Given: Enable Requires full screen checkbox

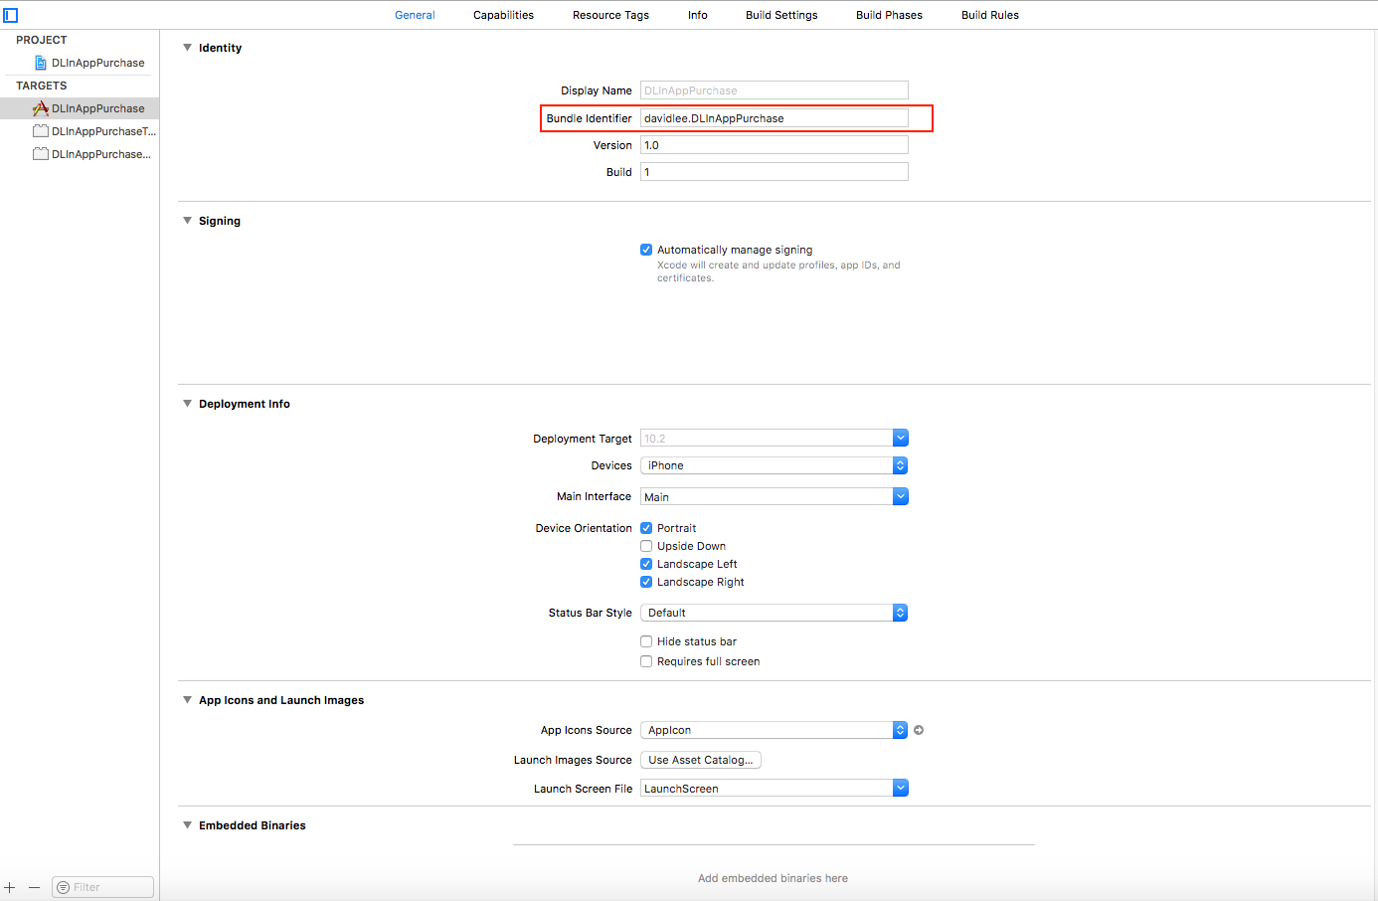Looking at the screenshot, I should click(646, 661).
